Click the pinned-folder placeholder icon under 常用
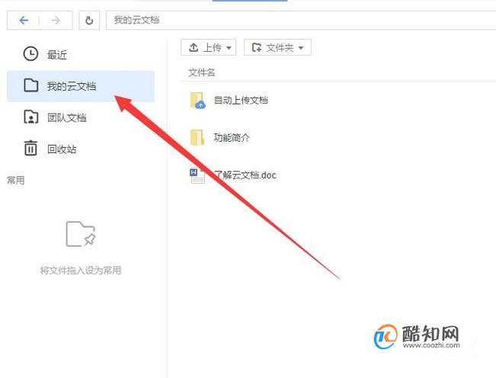Screen dimensions: 496x378 pos(80,234)
